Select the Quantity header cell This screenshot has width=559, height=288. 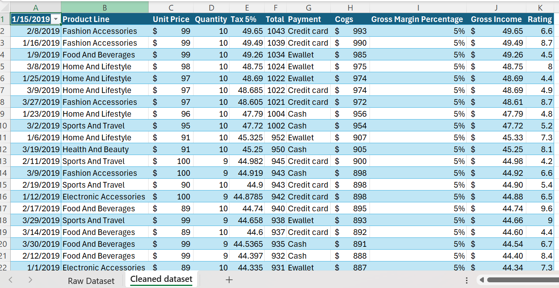[211, 19]
